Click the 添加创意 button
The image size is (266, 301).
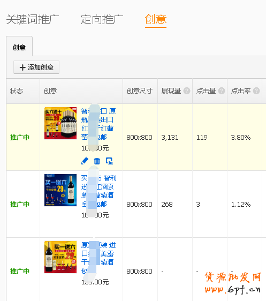point(36,67)
